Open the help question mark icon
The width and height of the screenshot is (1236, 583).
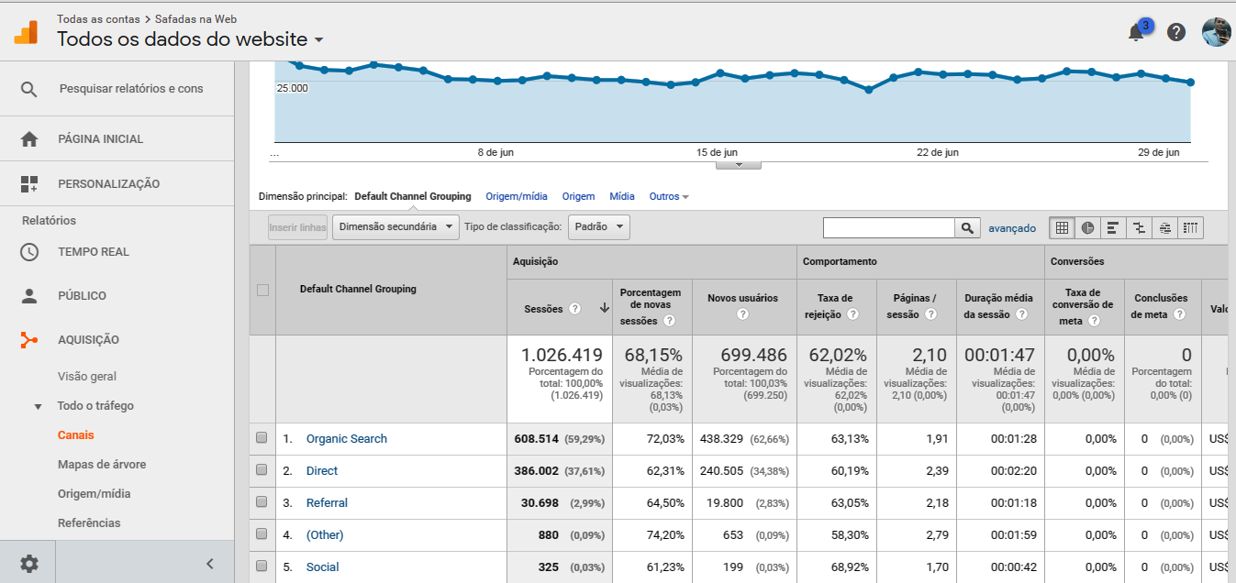pos(1176,33)
